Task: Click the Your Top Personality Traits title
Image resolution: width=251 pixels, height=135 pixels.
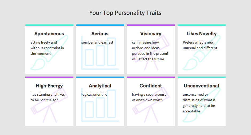Action: 125,13
